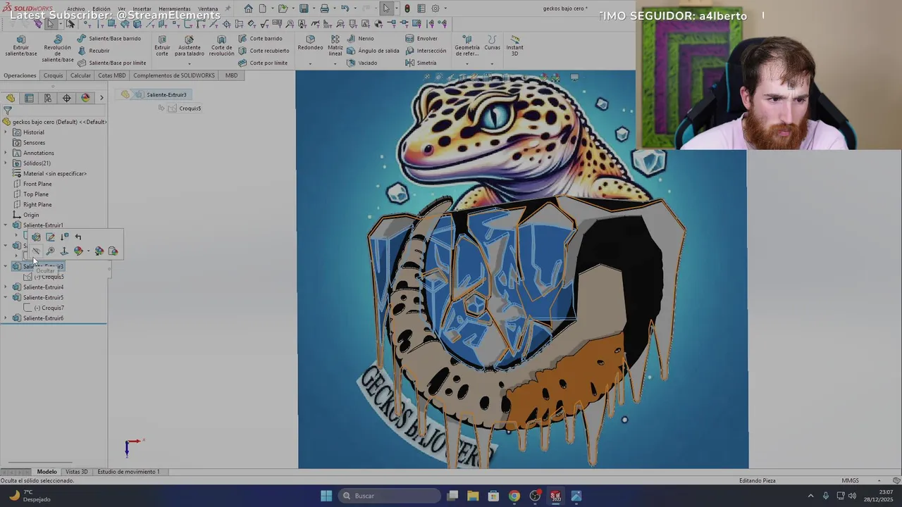Click the Corte barrido tool
This screenshot has height=507, width=902.
pyautogui.click(x=260, y=39)
